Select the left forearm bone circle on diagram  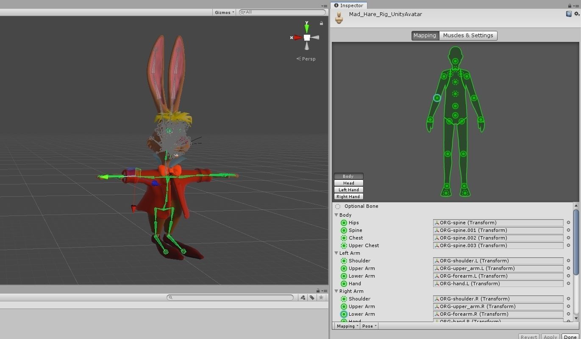tap(474, 98)
